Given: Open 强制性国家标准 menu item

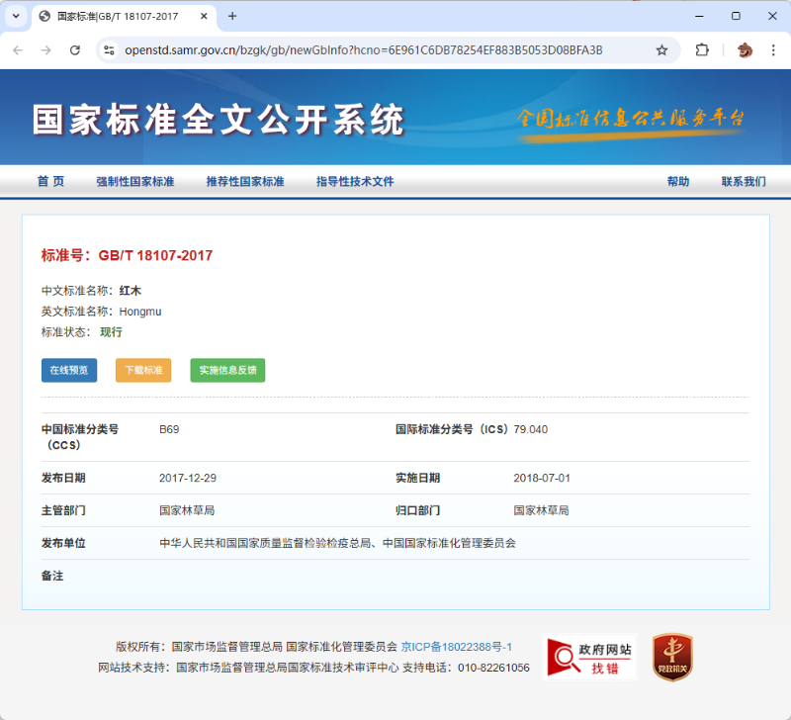Looking at the screenshot, I should (x=134, y=182).
